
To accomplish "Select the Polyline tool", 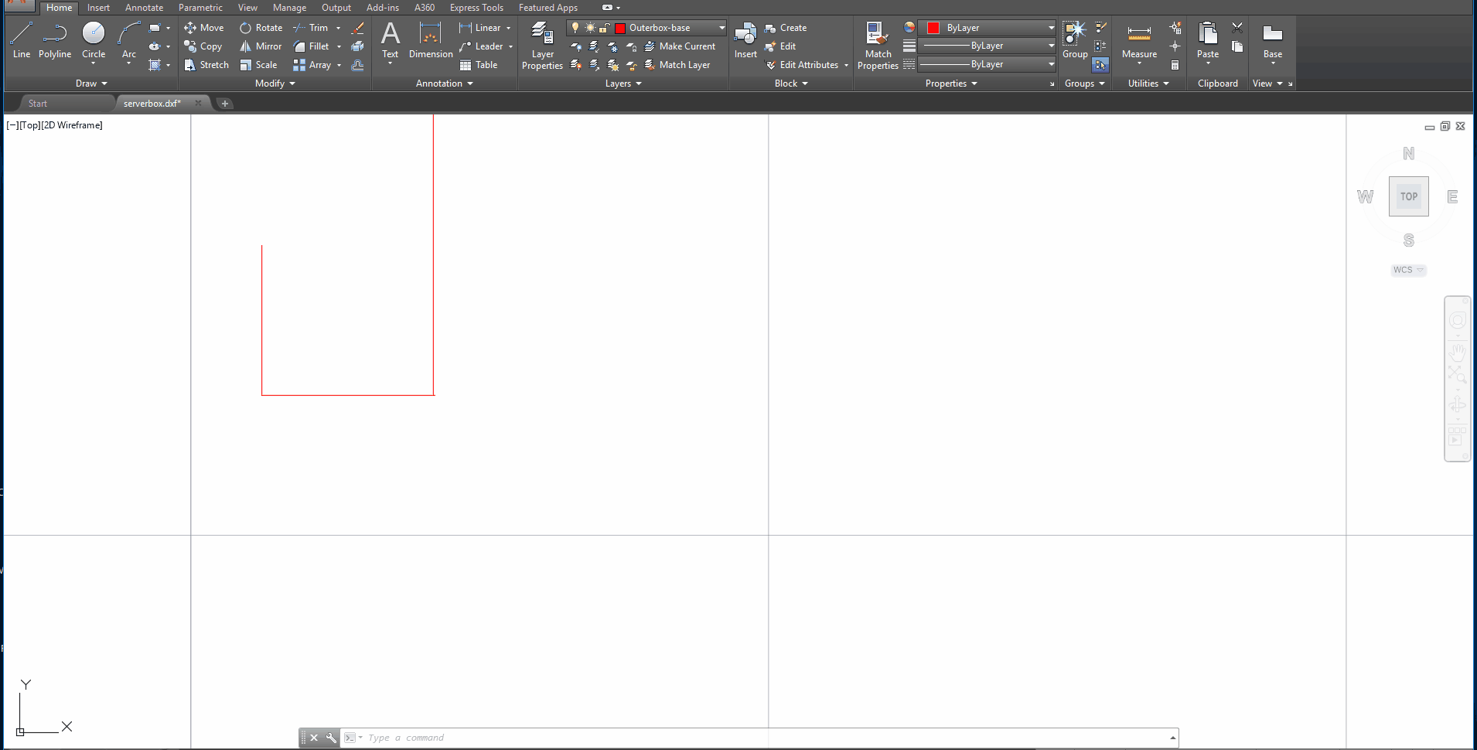I will click(55, 40).
